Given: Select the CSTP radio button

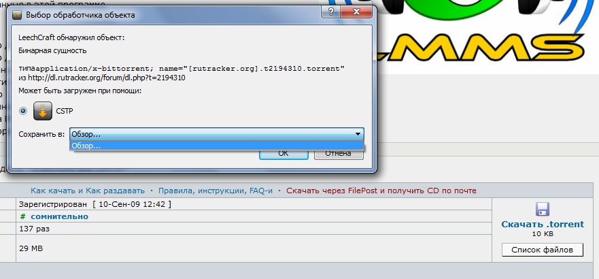Looking at the screenshot, I should (x=24, y=110).
